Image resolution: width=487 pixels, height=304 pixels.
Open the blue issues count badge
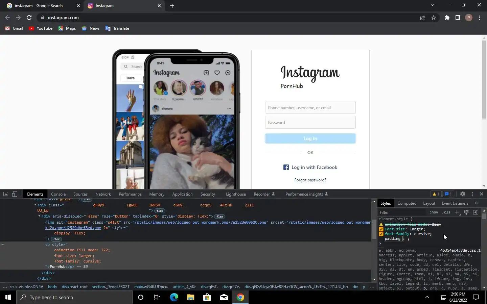coord(448,194)
